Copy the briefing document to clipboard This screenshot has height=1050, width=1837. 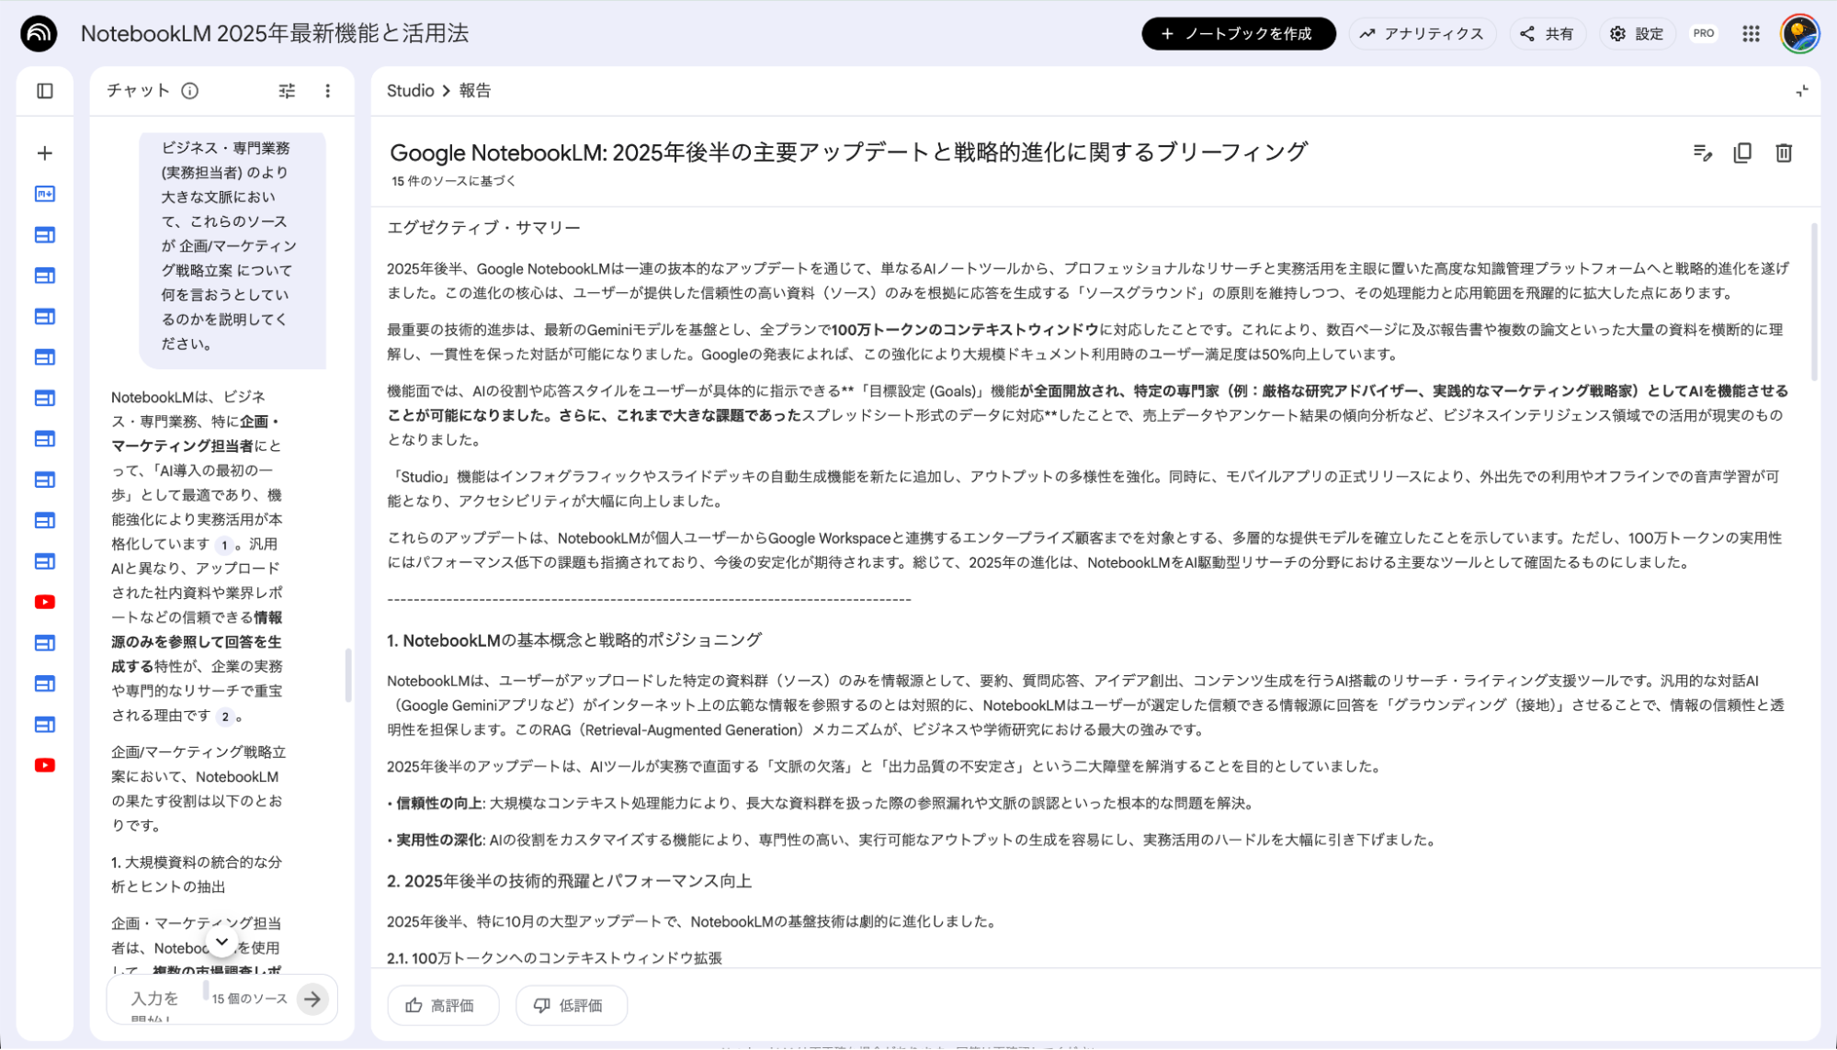click(x=1743, y=152)
